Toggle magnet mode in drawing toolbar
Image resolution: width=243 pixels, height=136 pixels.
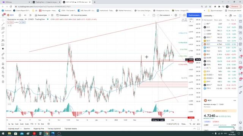3,64
